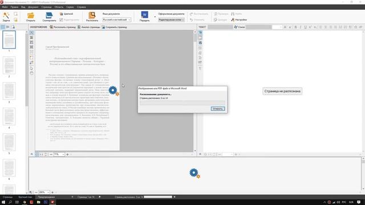Image resolution: width=365 pixels, height=205 pixels.
Task: Select page 6 thumbnail
Action: tap(9, 168)
